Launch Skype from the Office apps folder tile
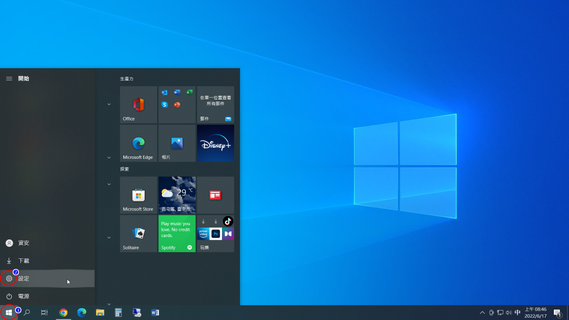This screenshot has width=569, height=320. tap(165, 105)
